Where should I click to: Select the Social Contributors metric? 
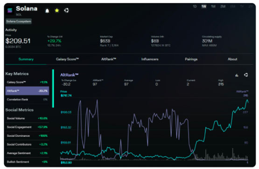pos(27,144)
